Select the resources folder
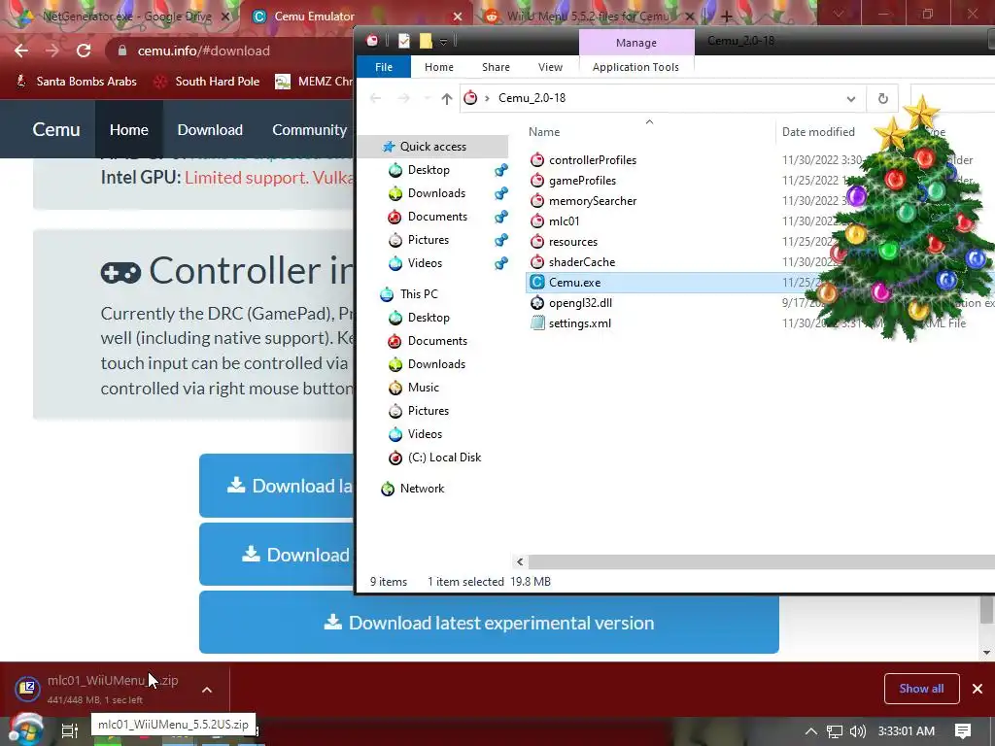Viewport: 995px width, 746px height. (573, 242)
